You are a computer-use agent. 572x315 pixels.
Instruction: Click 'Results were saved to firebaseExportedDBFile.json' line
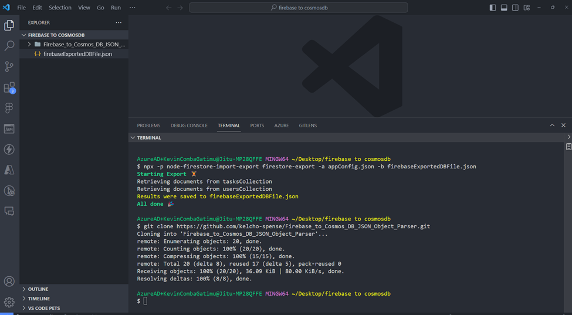click(x=218, y=197)
